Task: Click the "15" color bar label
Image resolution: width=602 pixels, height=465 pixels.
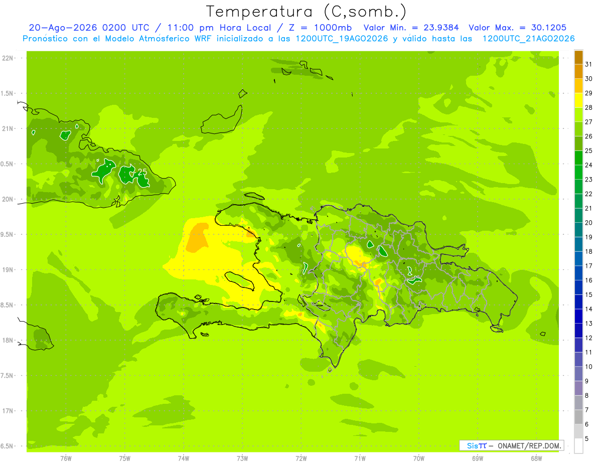Action: (589, 294)
